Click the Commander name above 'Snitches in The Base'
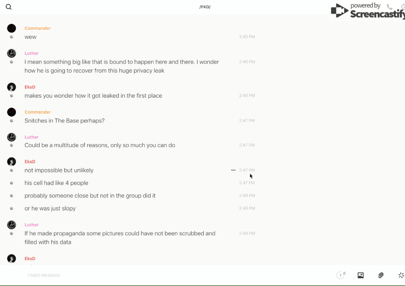The image size is (405, 286). (x=38, y=112)
